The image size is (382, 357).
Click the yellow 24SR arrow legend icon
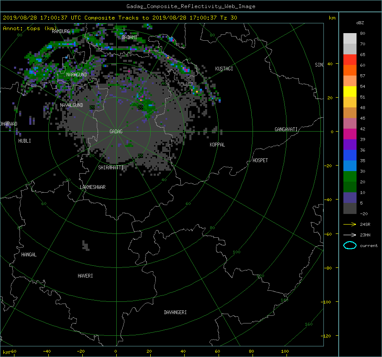(350, 224)
